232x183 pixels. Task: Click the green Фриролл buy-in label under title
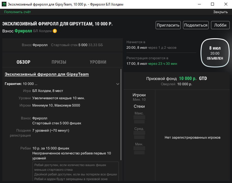[x=23, y=31]
